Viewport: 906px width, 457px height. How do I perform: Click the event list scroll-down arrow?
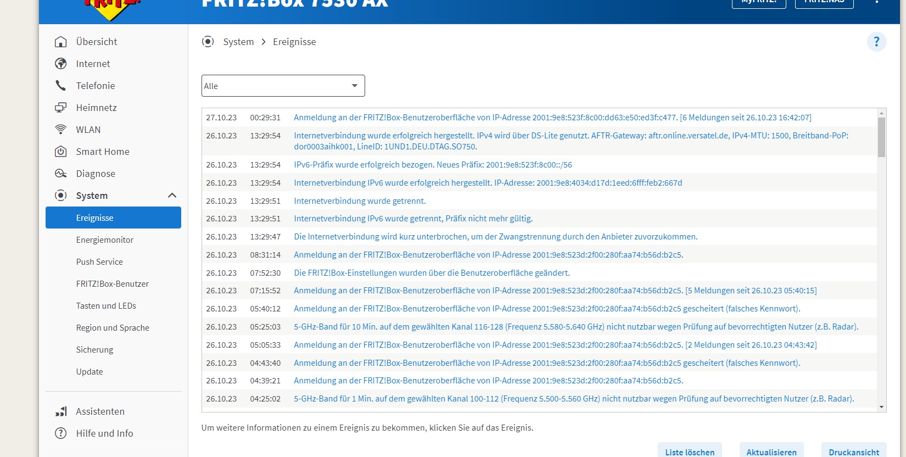881,408
